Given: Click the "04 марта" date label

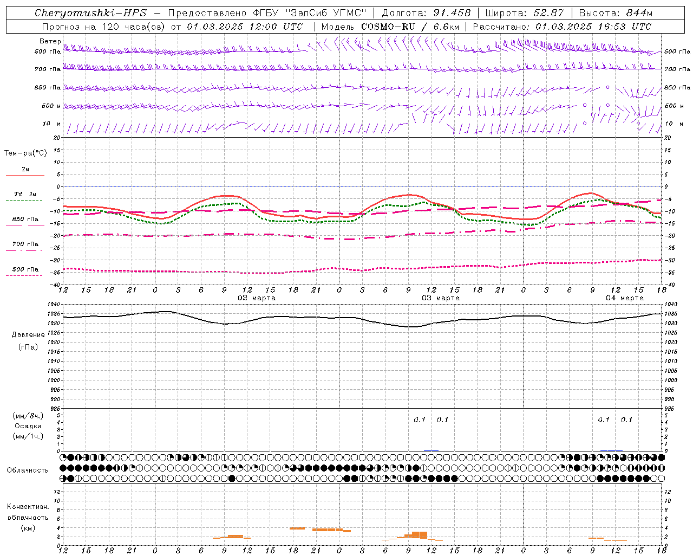Looking at the screenshot, I should tap(625, 298).
